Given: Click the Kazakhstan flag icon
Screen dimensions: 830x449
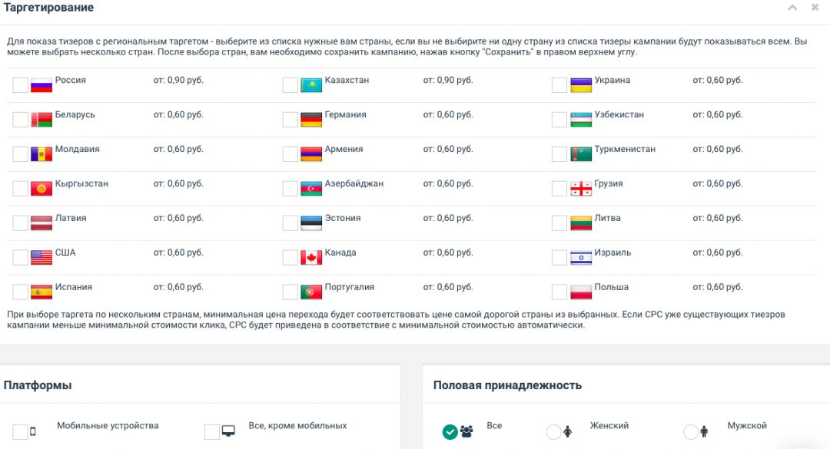Looking at the screenshot, I should point(310,84).
